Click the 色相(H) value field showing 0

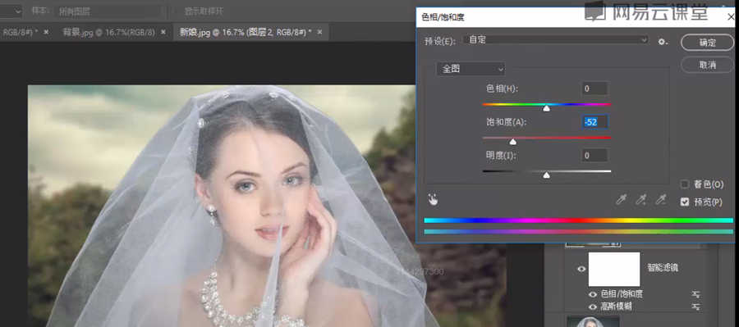point(594,89)
